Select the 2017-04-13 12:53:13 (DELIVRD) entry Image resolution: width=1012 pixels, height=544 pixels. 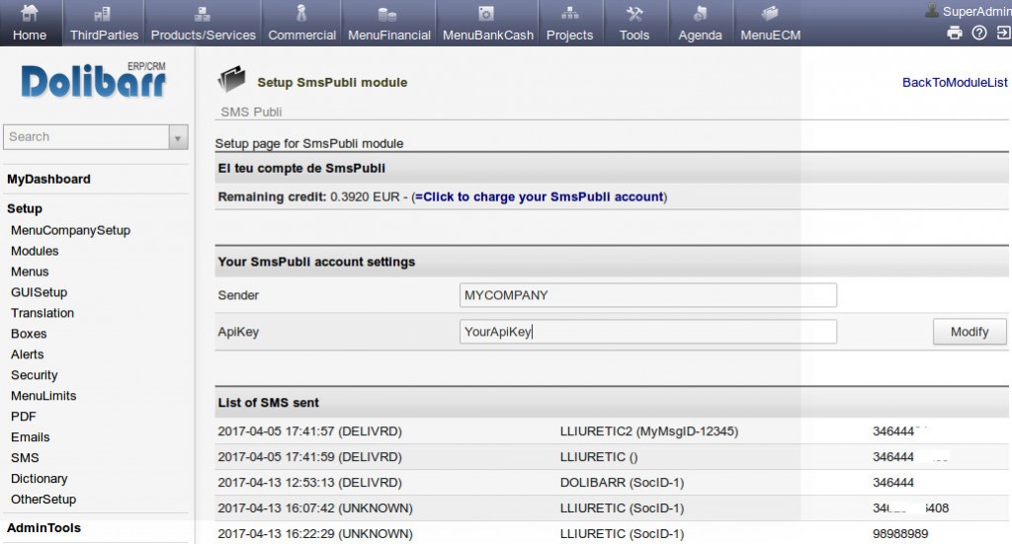309,482
